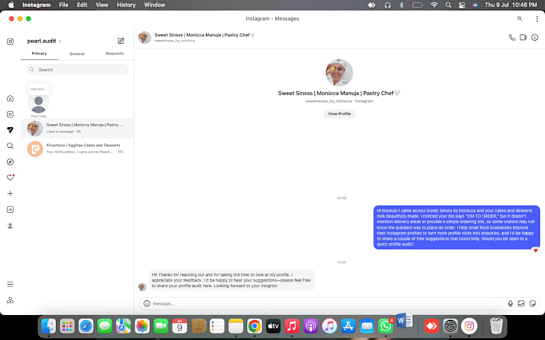Image resolution: width=545 pixels, height=340 pixels.
Task: Open sidebar Search magnifier icon
Action: (x=10, y=146)
